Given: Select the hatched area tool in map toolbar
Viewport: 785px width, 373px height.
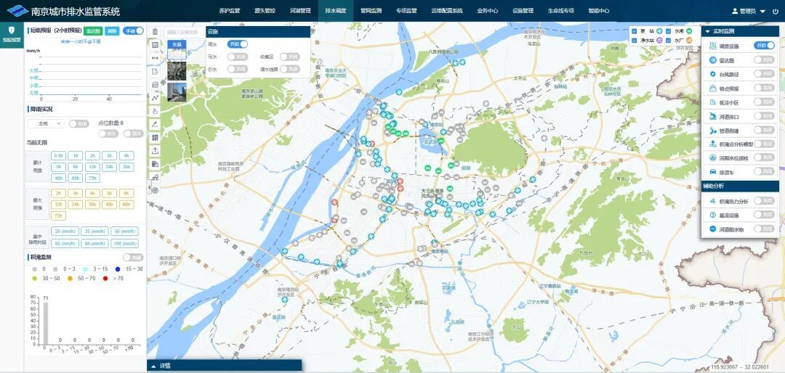Looking at the screenshot, I should click(156, 45).
